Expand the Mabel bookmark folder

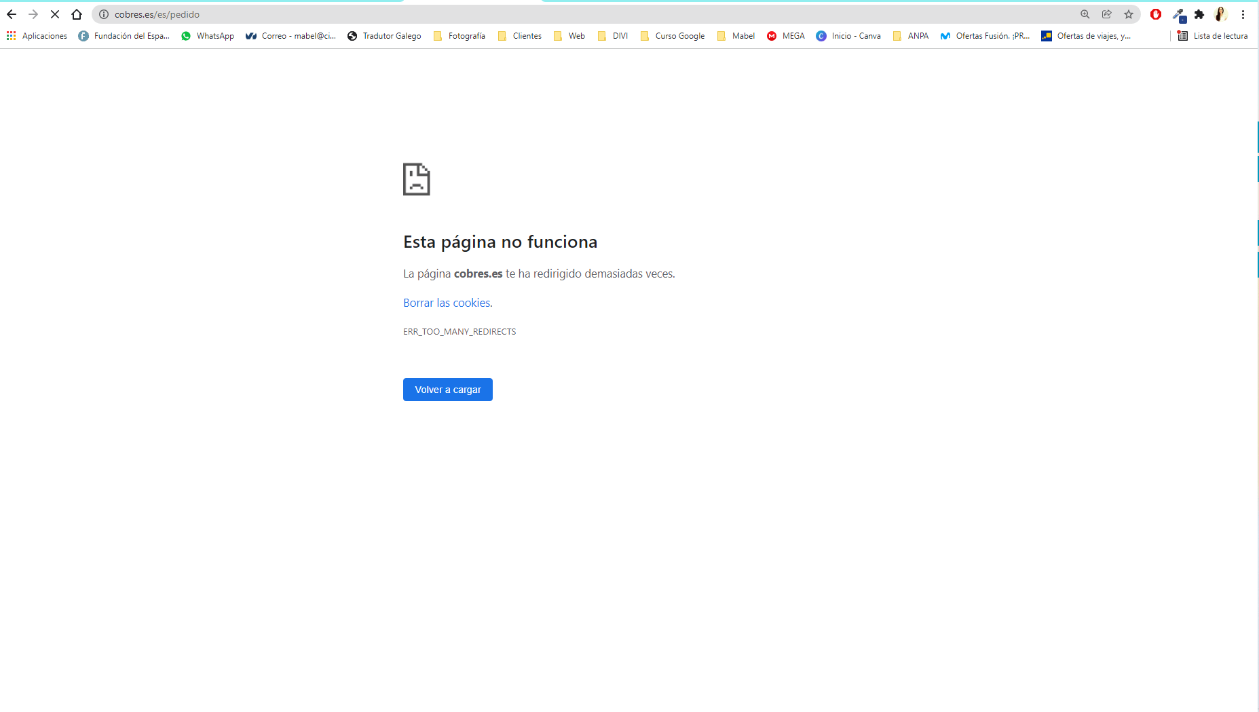736,36
